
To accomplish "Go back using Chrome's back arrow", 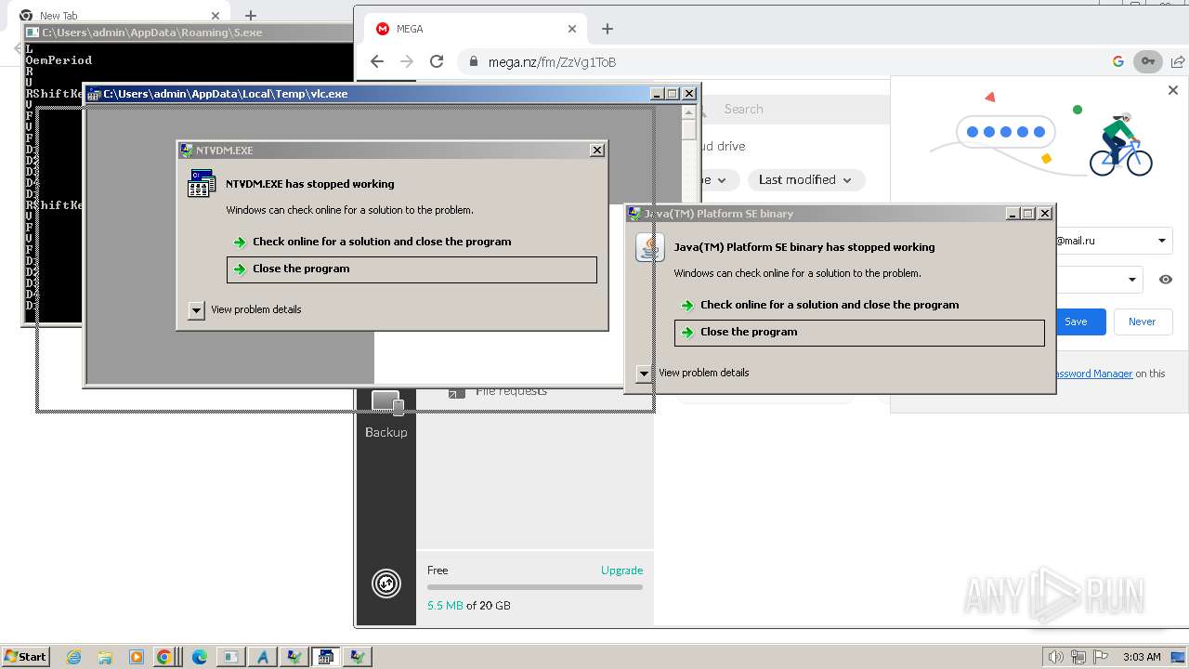I will tap(376, 61).
